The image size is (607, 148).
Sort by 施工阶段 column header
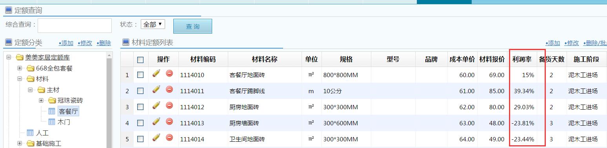pos(587,60)
